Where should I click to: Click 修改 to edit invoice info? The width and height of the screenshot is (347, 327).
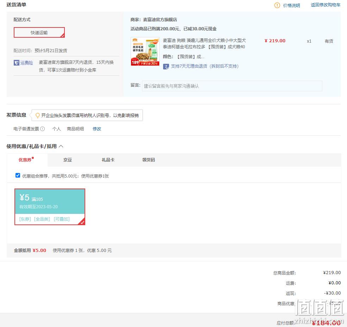point(97,129)
